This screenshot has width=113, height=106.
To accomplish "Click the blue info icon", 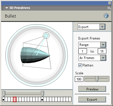I will [x=106, y=16].
